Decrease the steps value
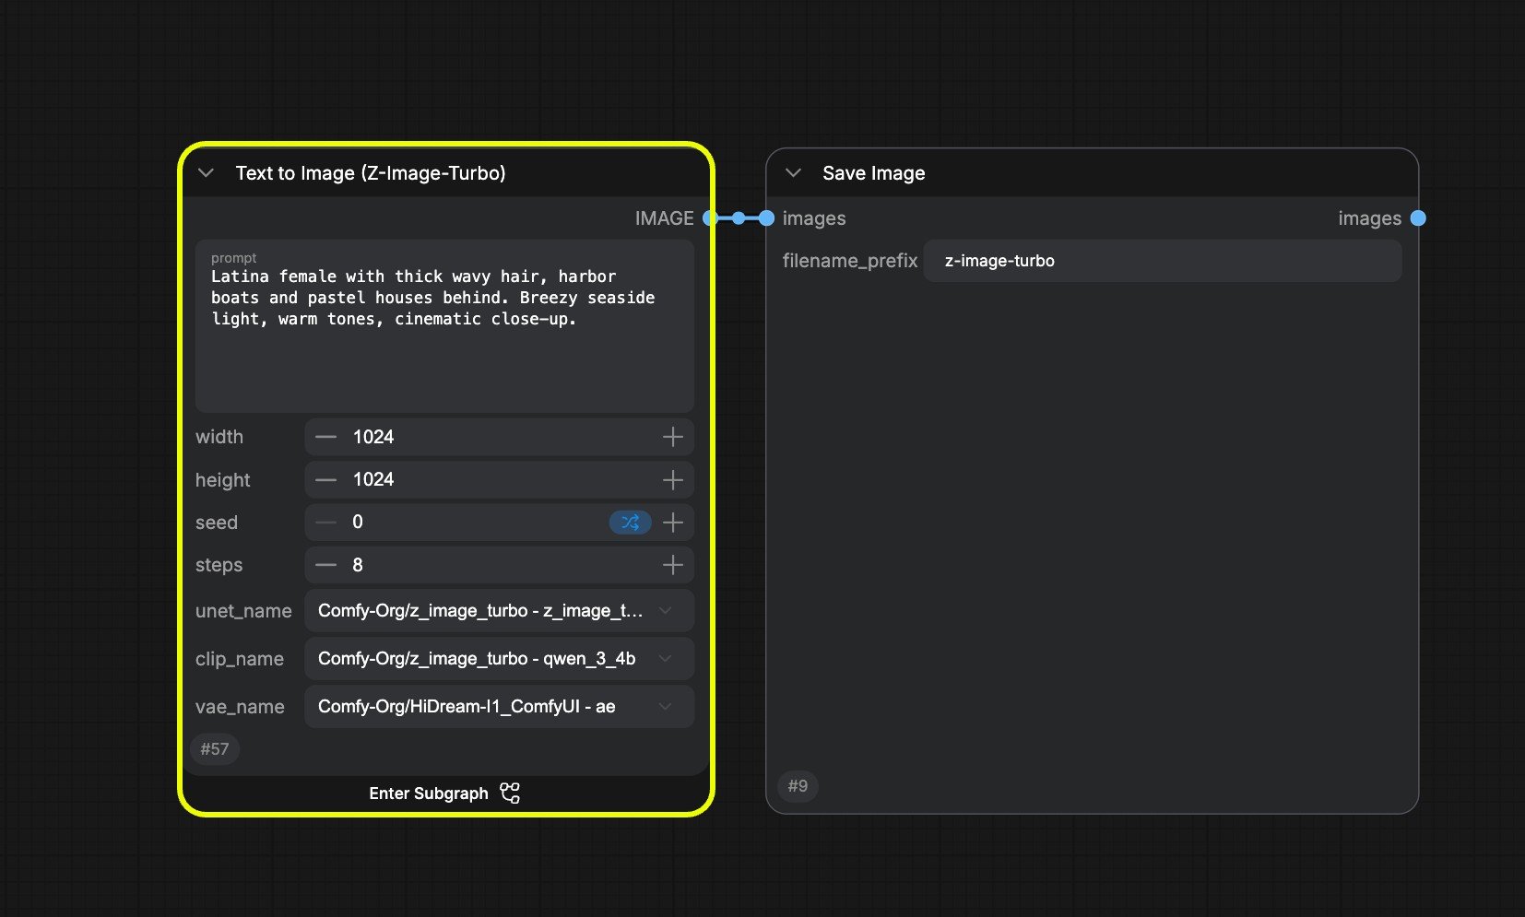 coord(325,565)
